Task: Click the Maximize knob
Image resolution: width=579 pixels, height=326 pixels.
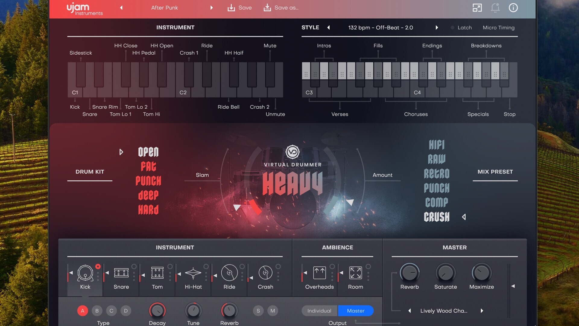Action: (482, 273)
